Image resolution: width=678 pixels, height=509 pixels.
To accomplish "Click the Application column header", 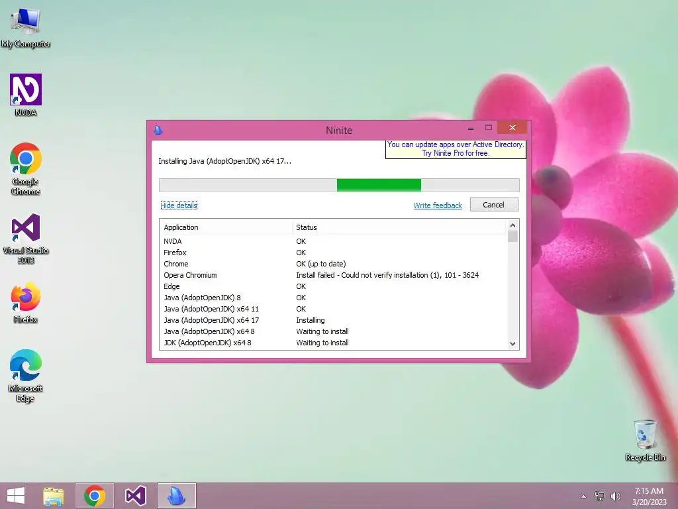I will tap(226, 227).
